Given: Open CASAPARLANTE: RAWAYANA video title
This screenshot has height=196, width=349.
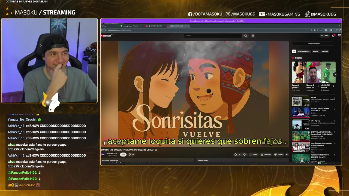Looking at the screenshot, I should [x=322, y=133].
